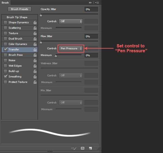Enable the Protect Texture checkbox

click(5, 82)
